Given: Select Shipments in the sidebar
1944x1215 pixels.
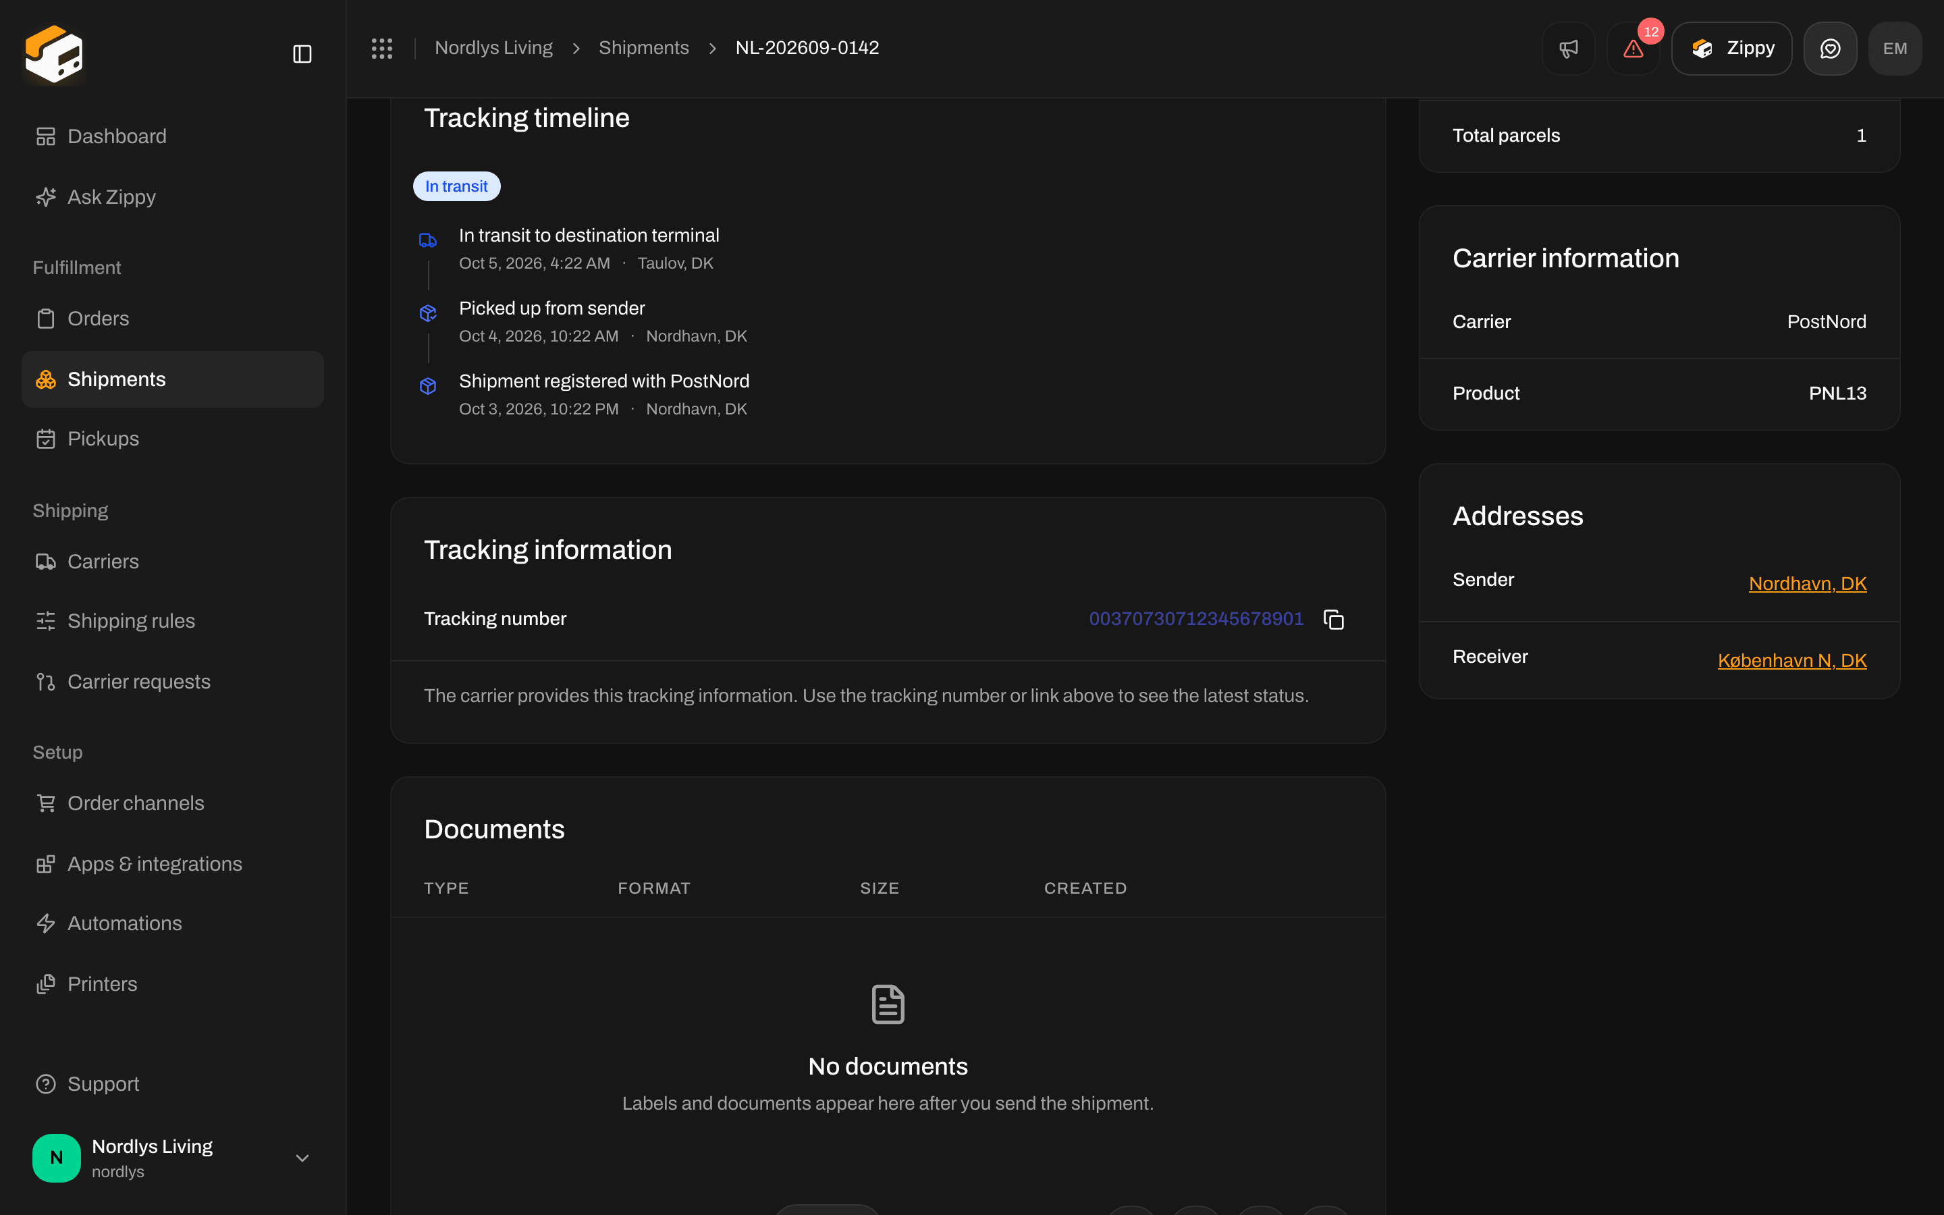Looking at the screenshot, I should coord(173,379).
